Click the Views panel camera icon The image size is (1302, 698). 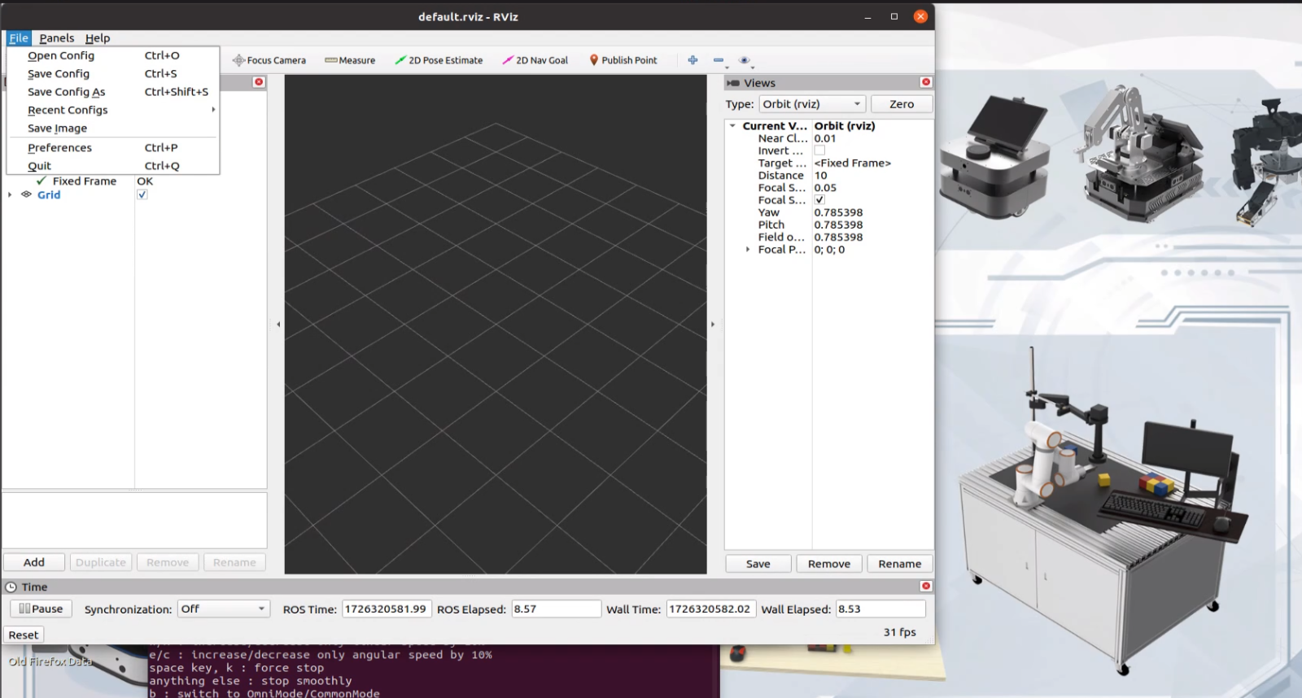(733, 83)
